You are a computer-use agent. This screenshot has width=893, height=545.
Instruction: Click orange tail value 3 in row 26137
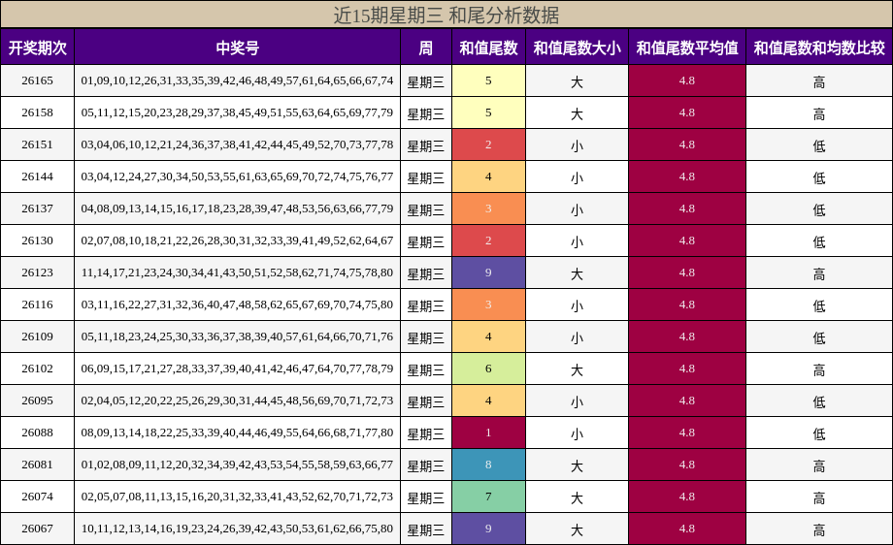(x=488, y=208)
